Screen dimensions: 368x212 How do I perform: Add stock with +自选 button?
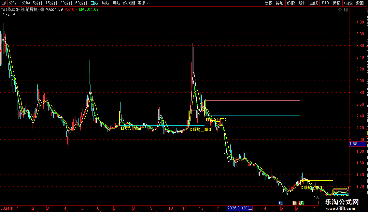coord(348,3)
